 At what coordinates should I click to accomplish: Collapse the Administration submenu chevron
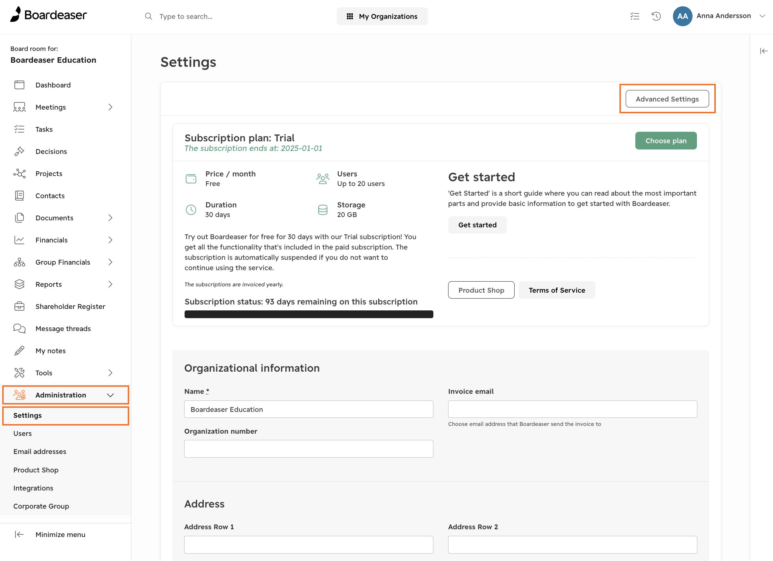[110, 395]
